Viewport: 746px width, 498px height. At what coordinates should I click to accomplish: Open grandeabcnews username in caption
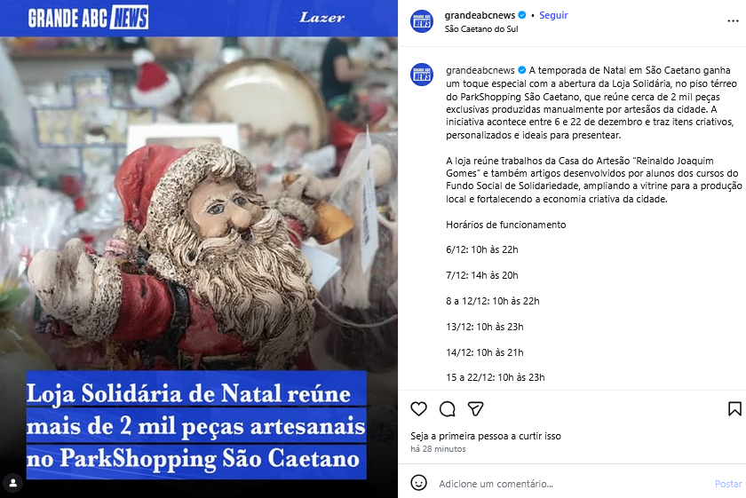coord(480,70)
